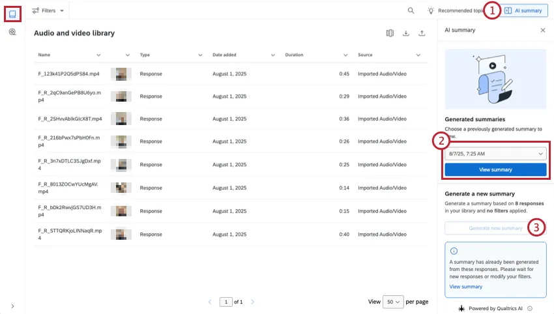The width and height of the screenshot is (554, 314).
Task: Click the info icon next to Qualtrics AI
Action: [x=530, y=308]
